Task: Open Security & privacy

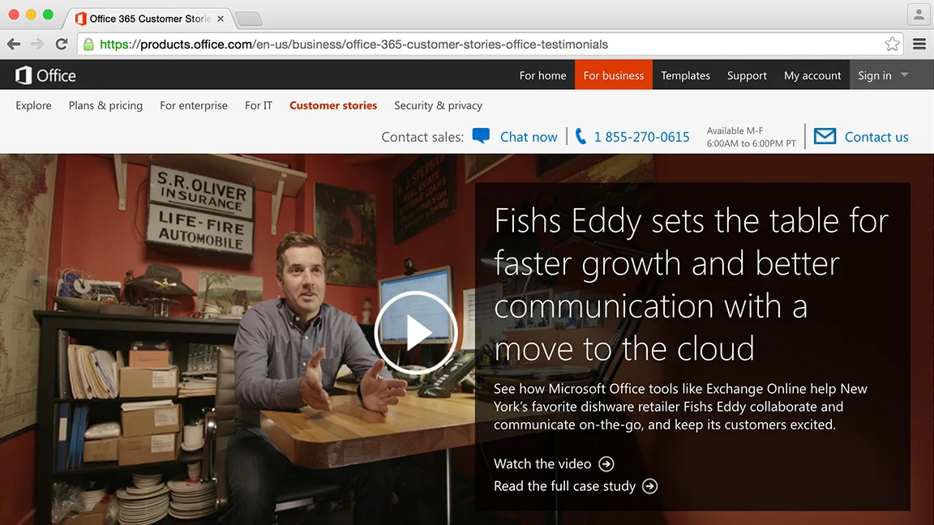Action: coord(438,105)
